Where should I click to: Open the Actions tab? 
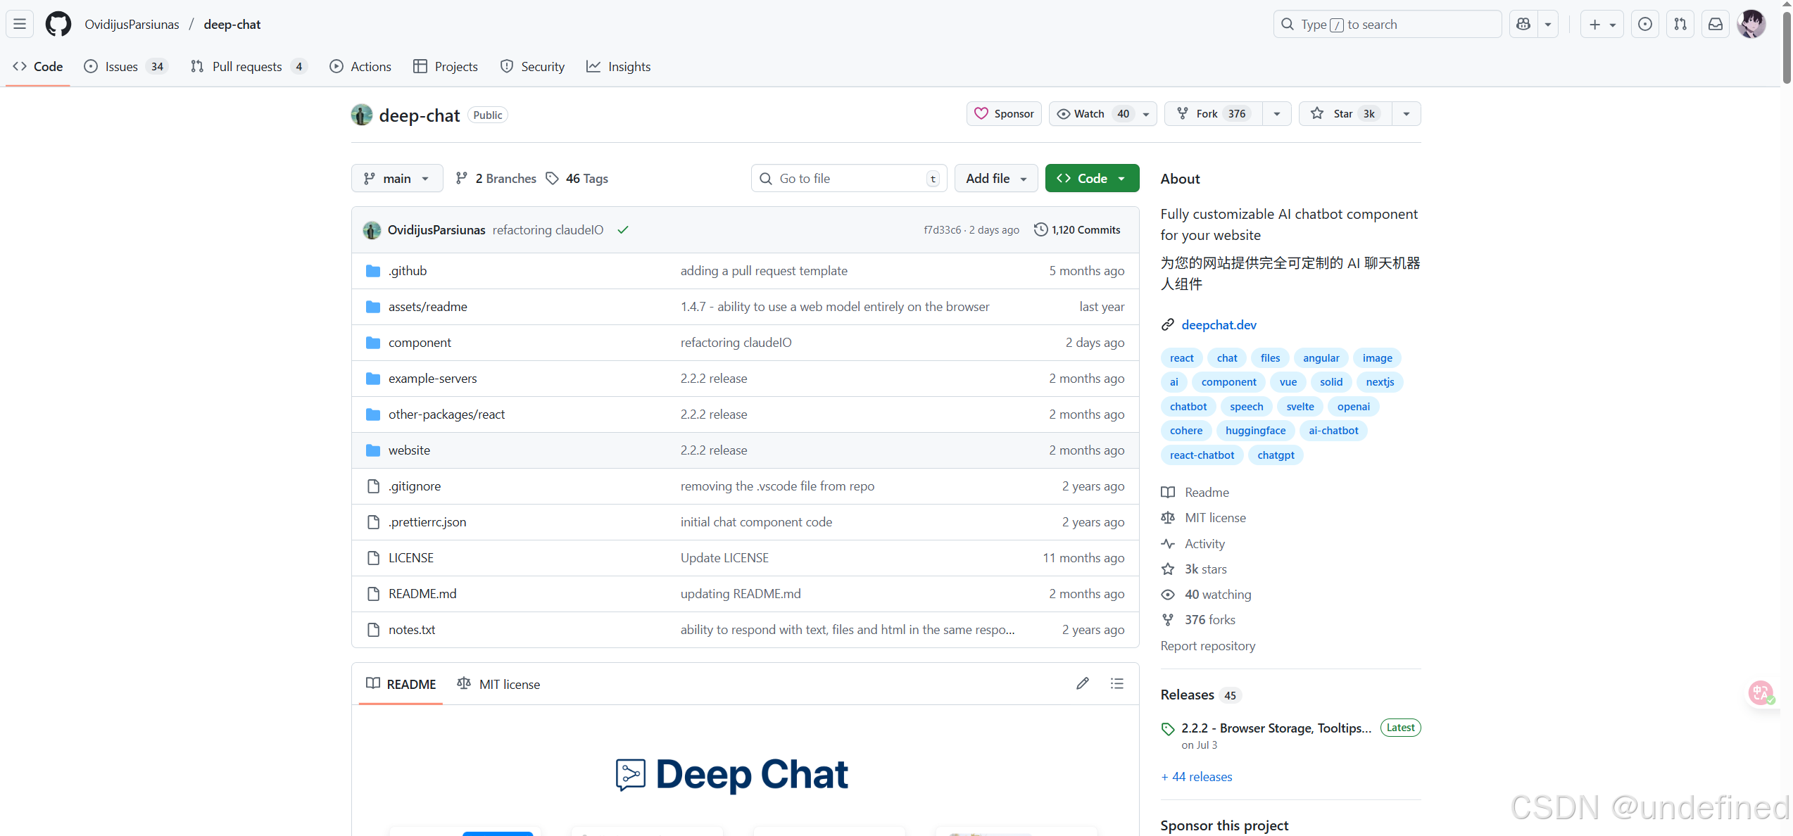(x=360, y=67)
